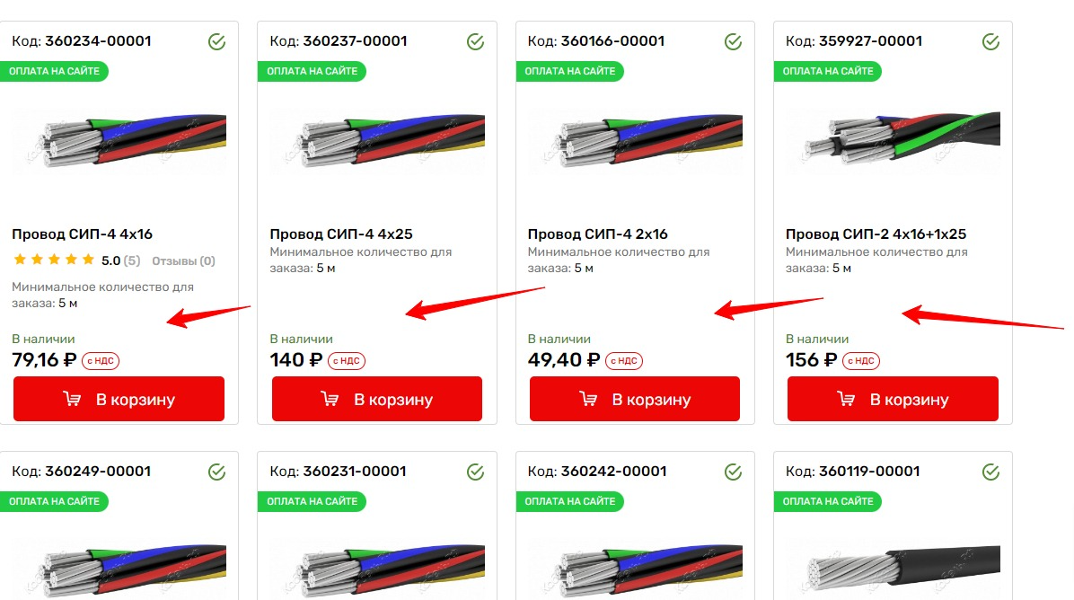
Task: Add СИП-2 4x16+1x25 wire to cart
Action: [x=893, y=399]
